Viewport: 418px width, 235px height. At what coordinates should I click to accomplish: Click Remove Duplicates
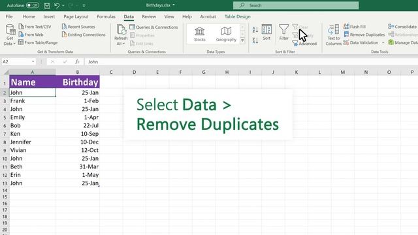click(364, 35)
